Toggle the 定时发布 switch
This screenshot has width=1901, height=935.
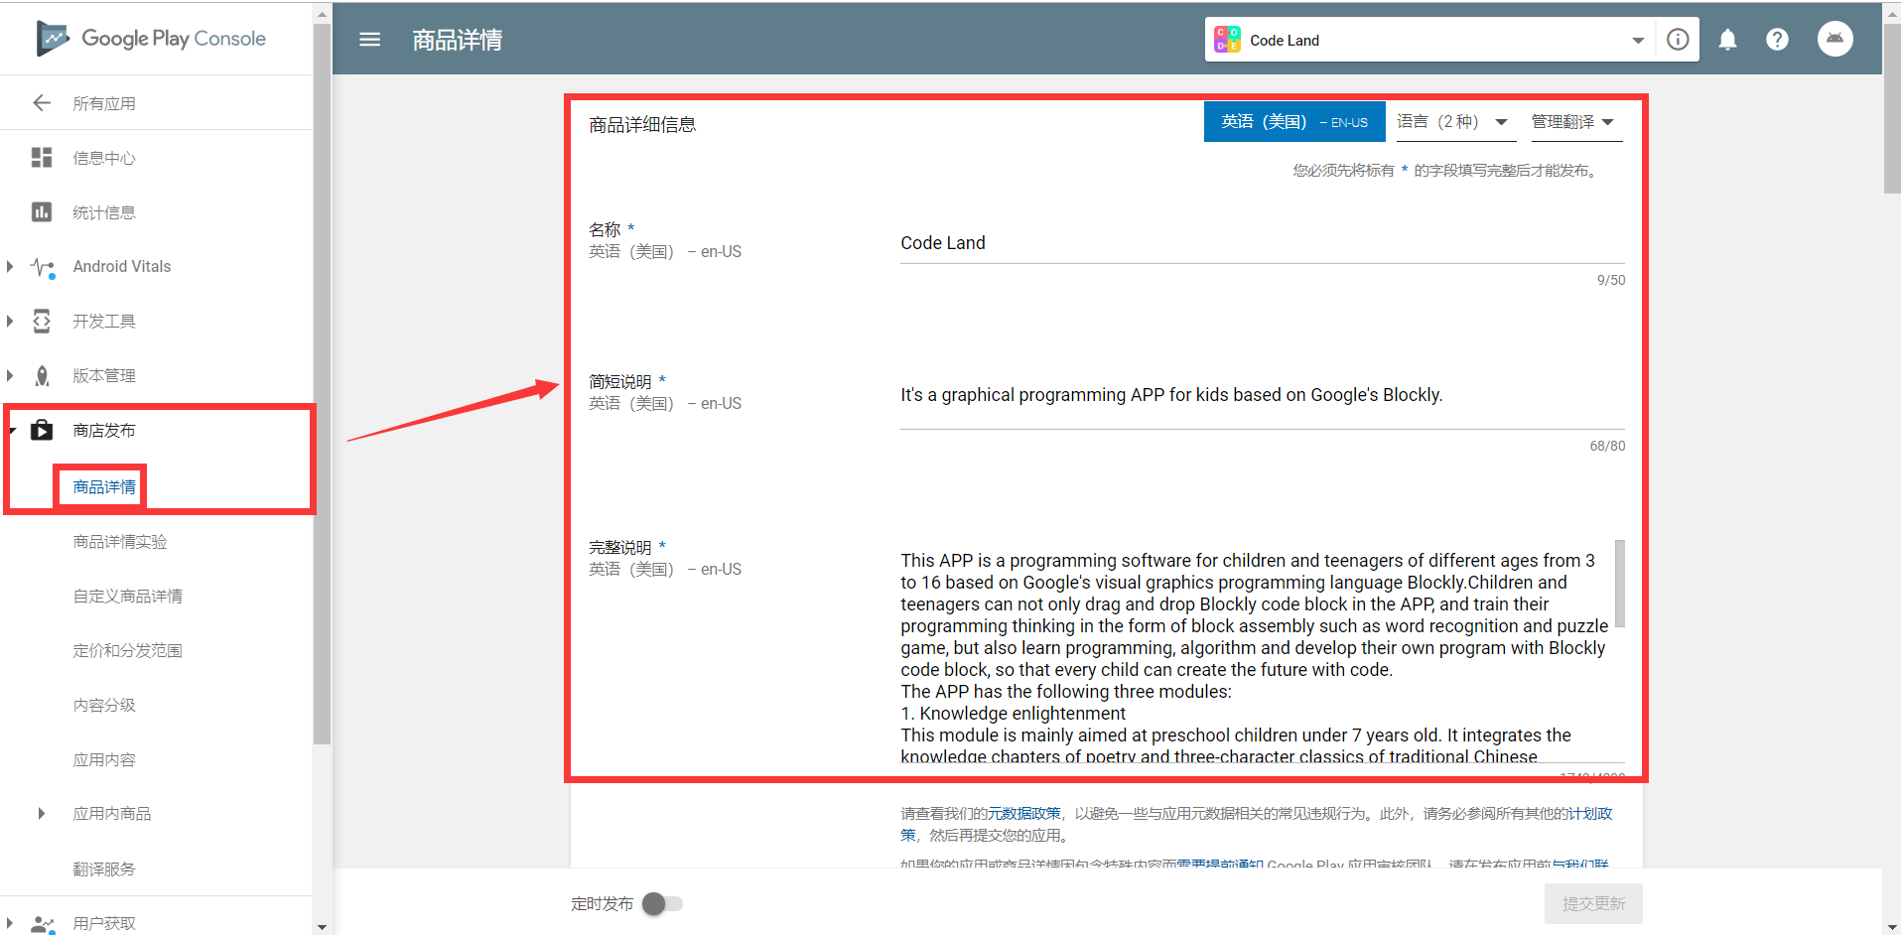click(662, 904)
